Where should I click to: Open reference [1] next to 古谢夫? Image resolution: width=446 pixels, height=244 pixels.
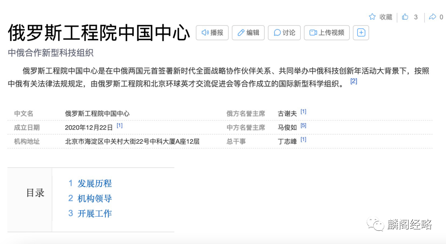point(303,112)
